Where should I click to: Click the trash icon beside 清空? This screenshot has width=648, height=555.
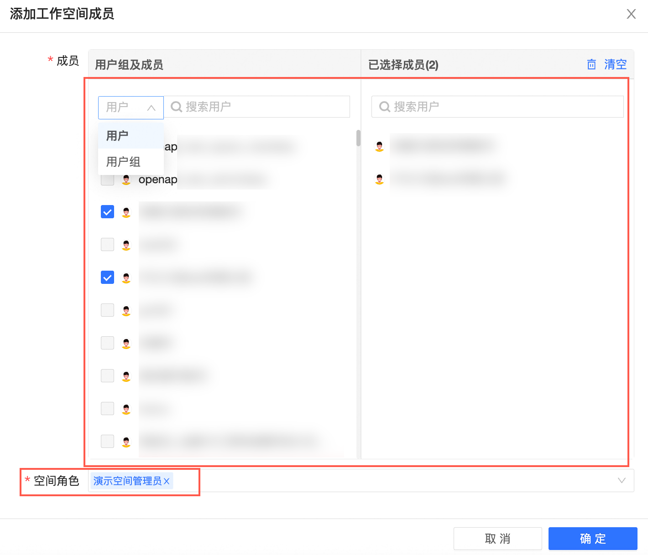pos(591,64)
